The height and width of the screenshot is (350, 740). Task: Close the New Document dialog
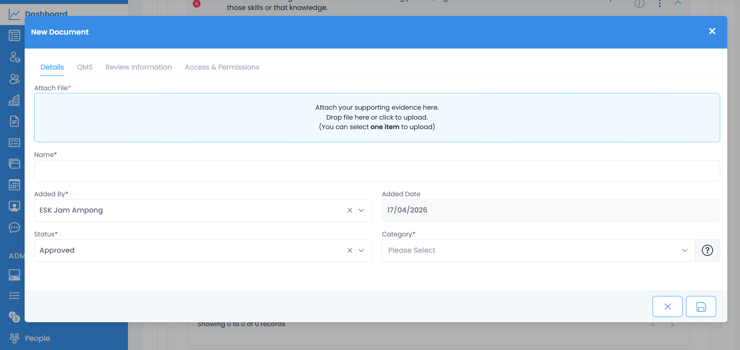click(712, 31)
